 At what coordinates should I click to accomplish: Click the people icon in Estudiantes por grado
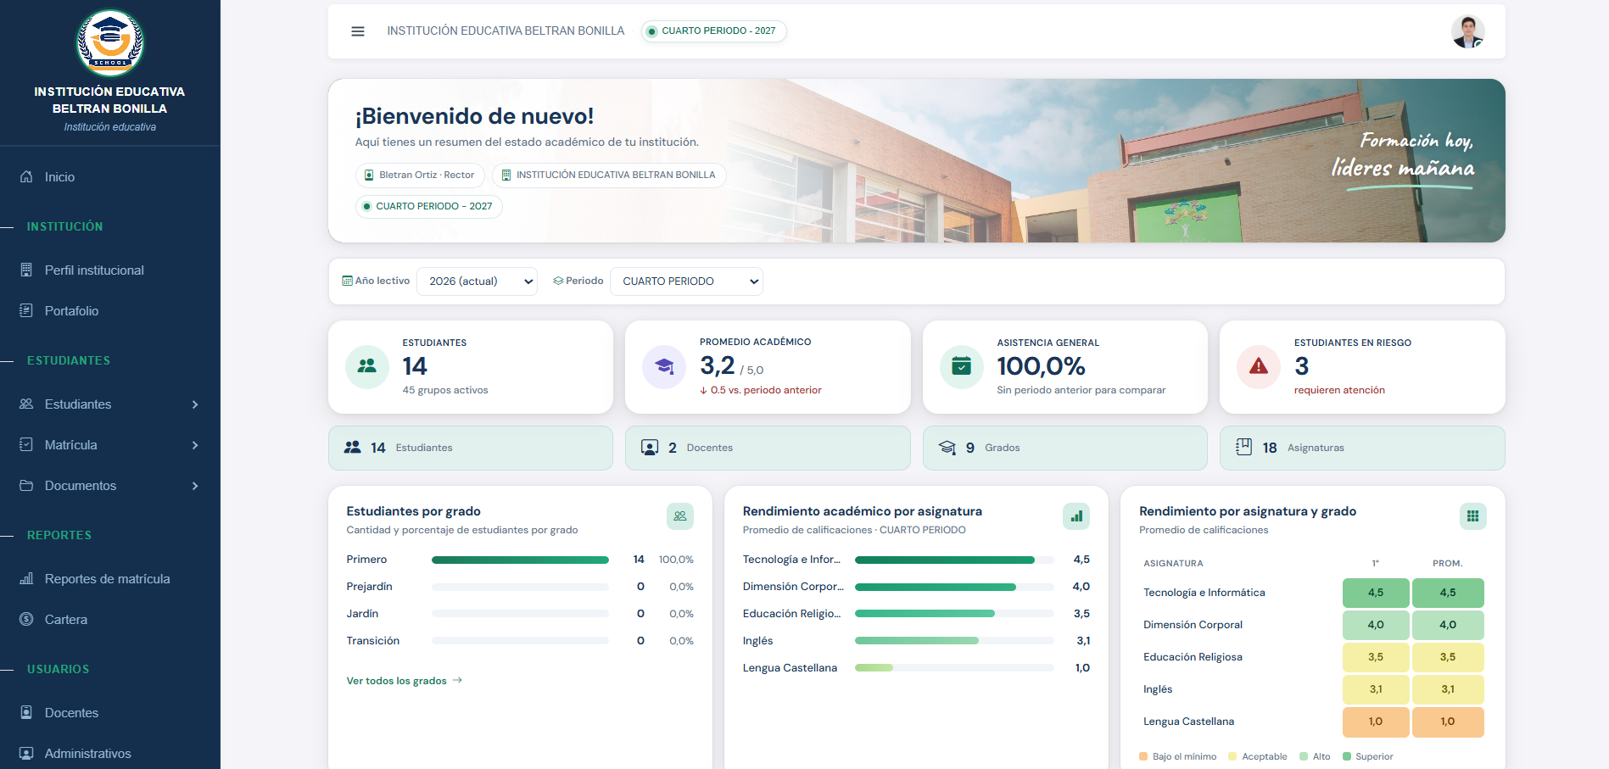click(x=680, y=515)
